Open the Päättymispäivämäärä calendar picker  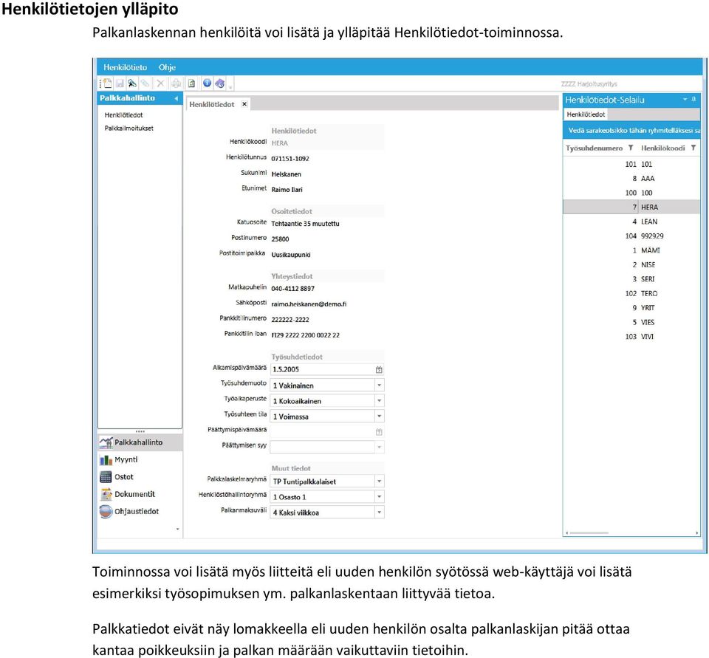(379, 432)
